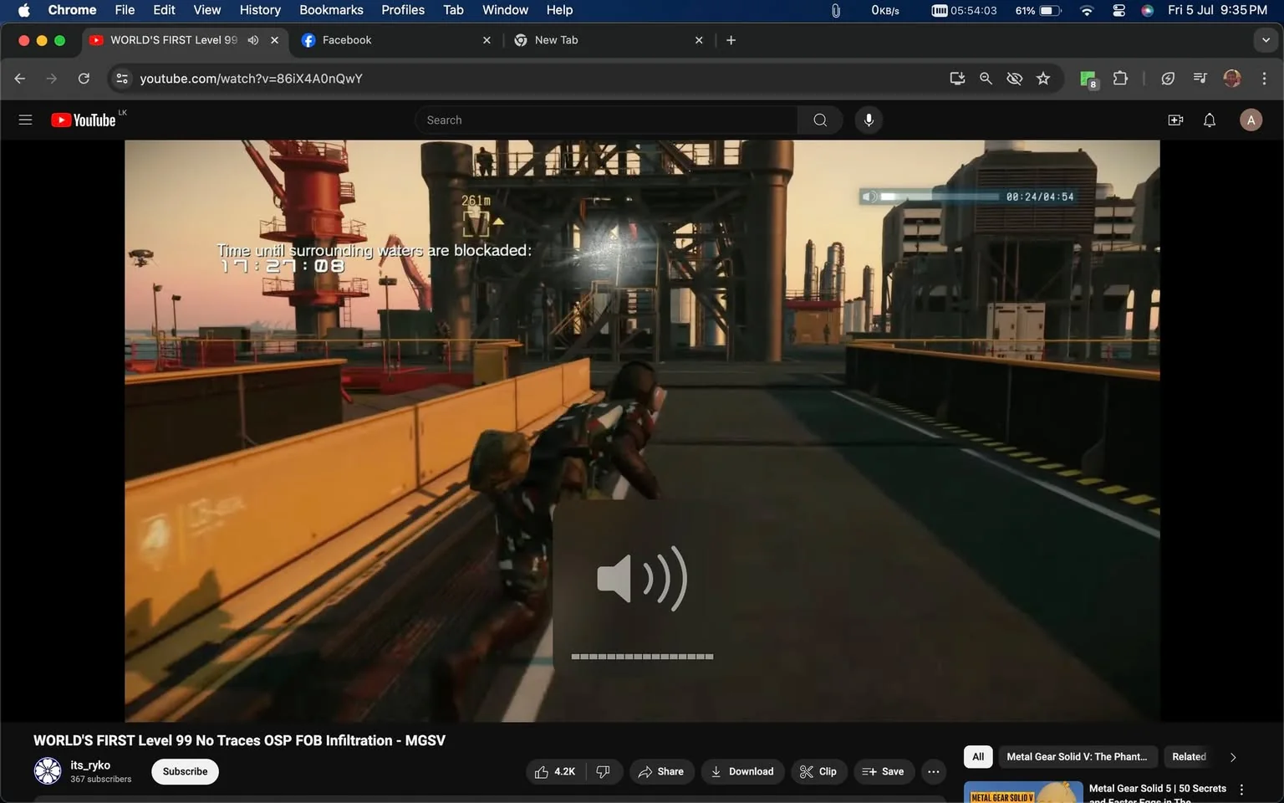
Task: Open a new tab with the plus button
Action: pyautogui.click(x=731, y=40)
